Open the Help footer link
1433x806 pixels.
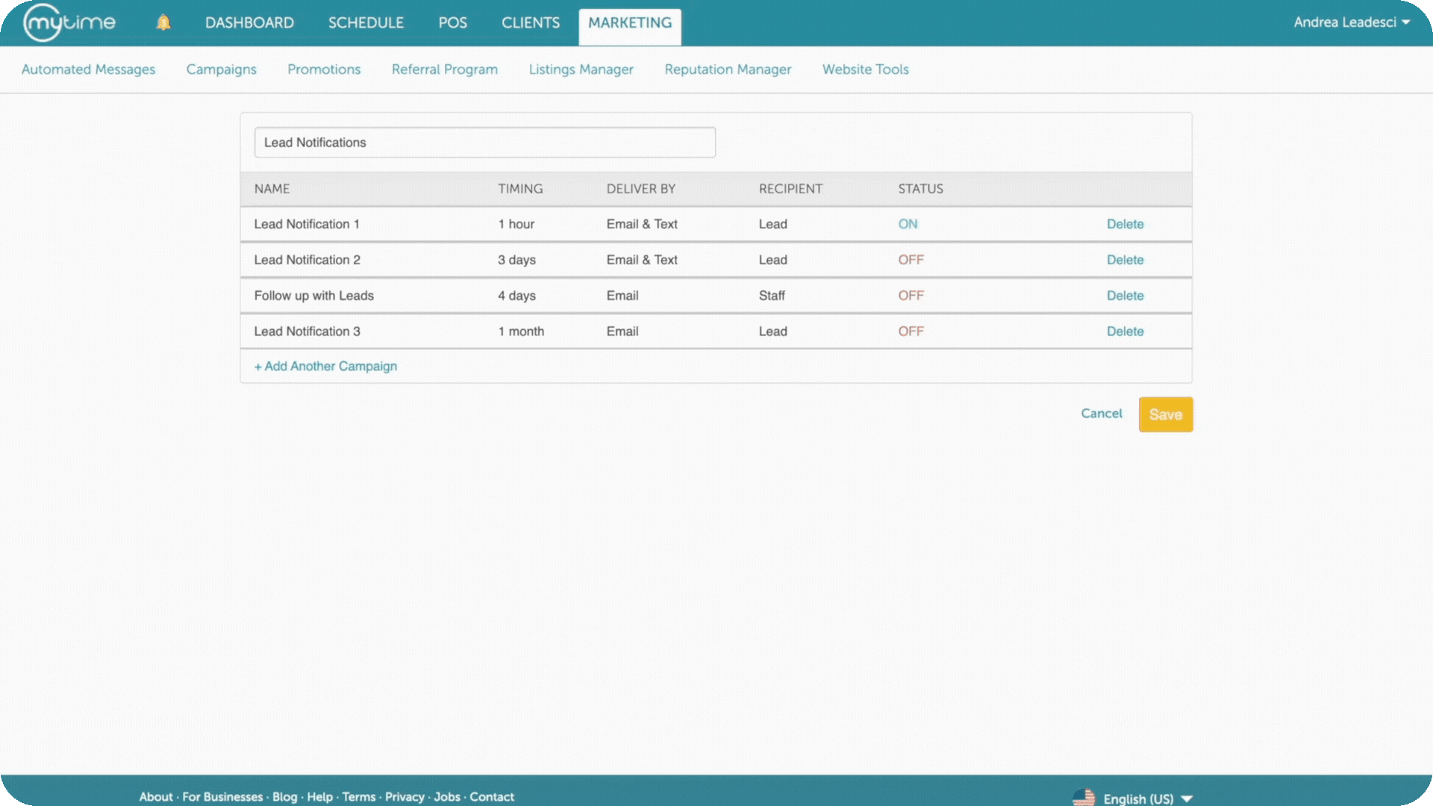[319, 797]
